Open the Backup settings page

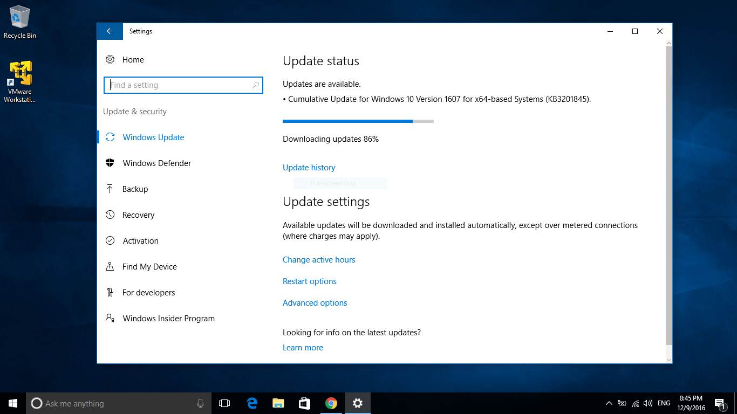pos(135,189)
